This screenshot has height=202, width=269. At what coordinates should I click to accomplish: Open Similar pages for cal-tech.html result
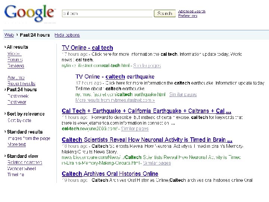click(x=147, y=65)
